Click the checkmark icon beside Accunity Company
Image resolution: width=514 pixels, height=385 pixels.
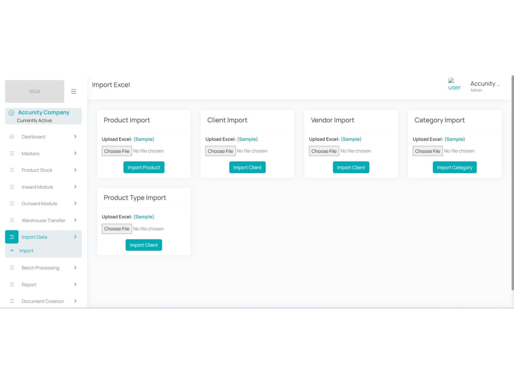(10, 112)
